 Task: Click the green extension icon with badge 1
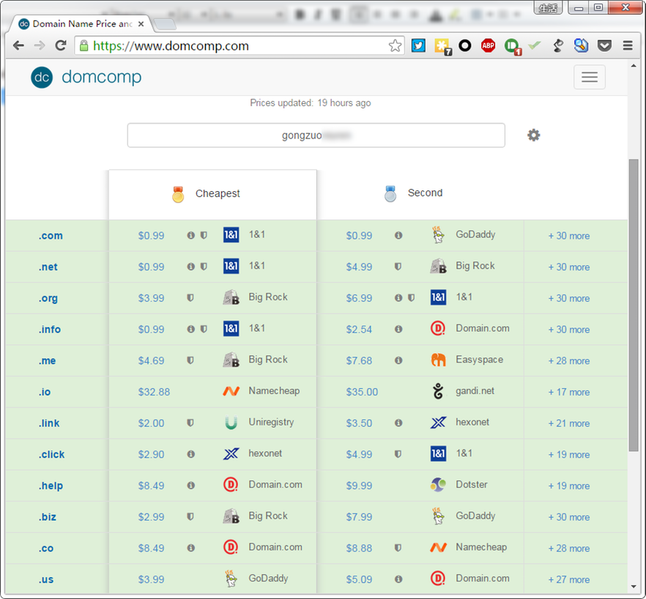point(512,46)
